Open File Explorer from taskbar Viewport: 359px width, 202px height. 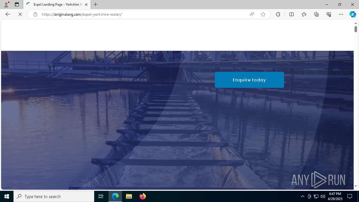pos(129,196)
